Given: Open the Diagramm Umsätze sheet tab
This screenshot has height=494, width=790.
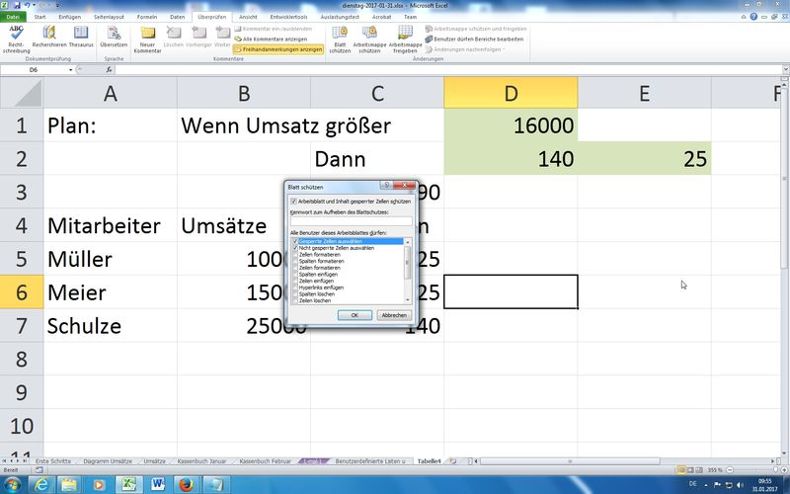Looking at the screenshot, I should 108,460.
